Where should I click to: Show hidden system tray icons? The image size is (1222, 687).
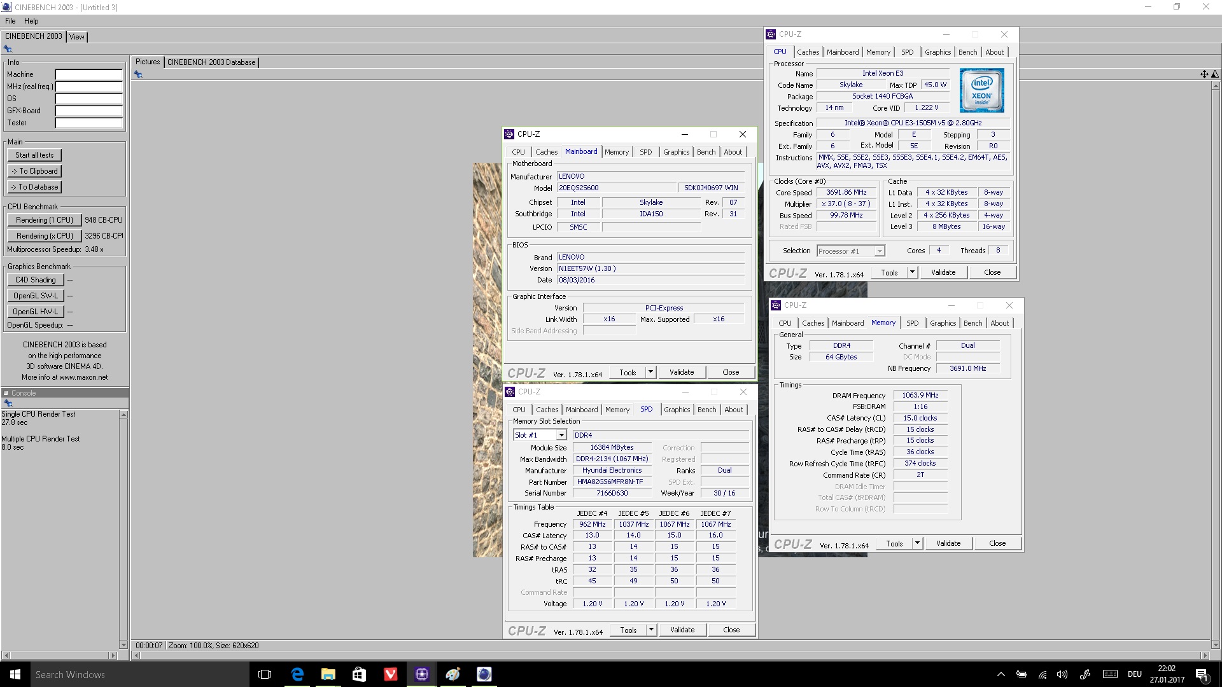[x=1001, y=674]
